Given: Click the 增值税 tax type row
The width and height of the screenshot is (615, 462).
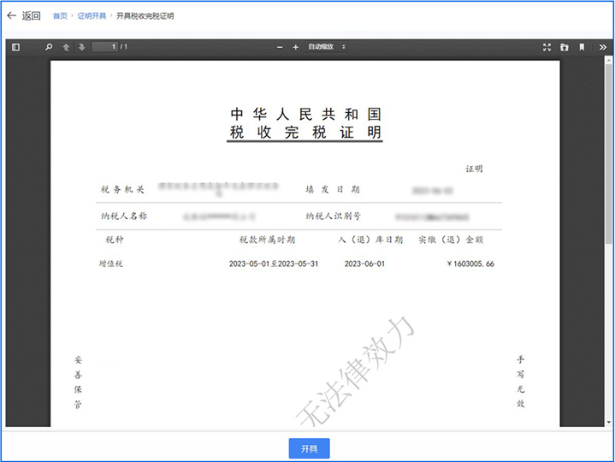Looking at the screenshot, I should pyautogui.click(x=111, y=264).
